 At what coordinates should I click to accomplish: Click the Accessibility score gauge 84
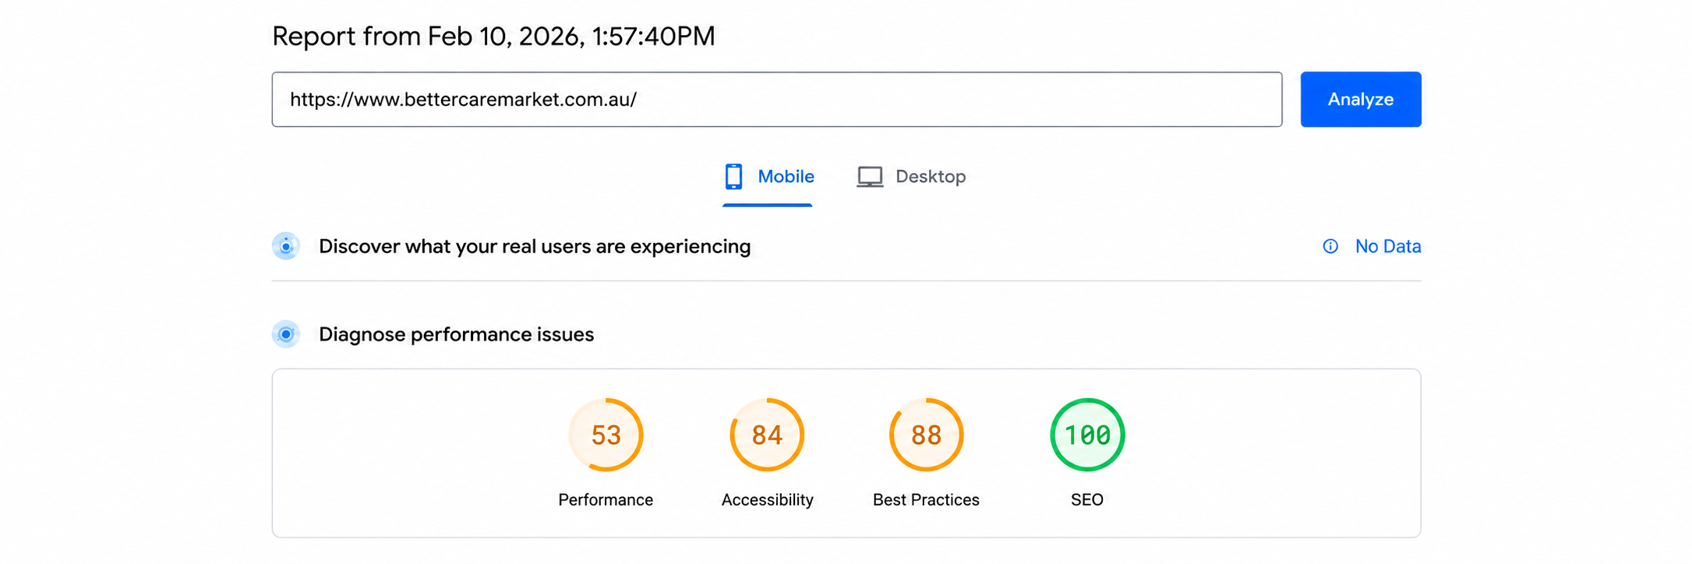pos(767,435)
